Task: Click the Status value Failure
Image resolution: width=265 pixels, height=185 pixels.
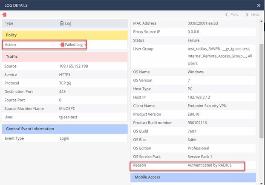Action: point(193,40)
